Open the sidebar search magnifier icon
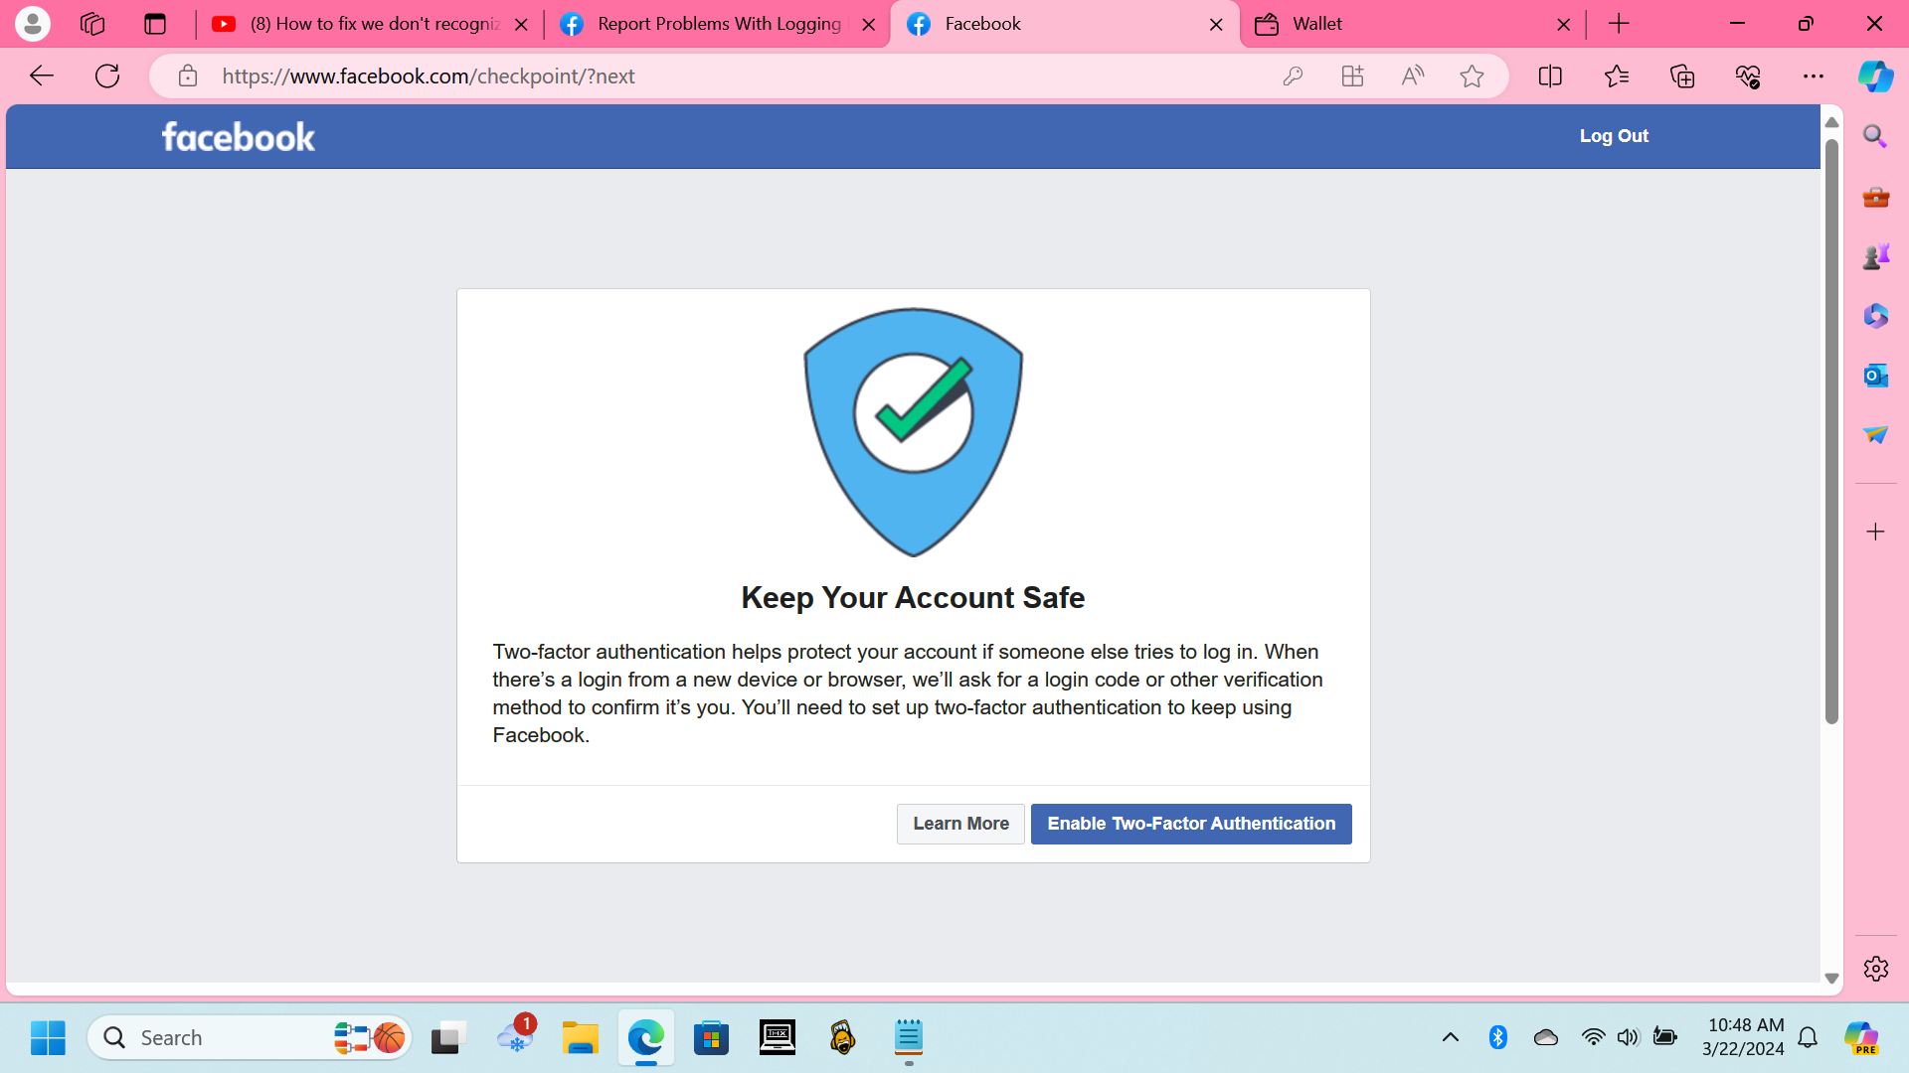 pos(1875,136)
